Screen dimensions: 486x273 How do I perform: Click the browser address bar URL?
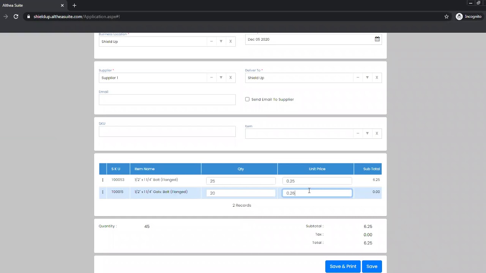(77, 17)
